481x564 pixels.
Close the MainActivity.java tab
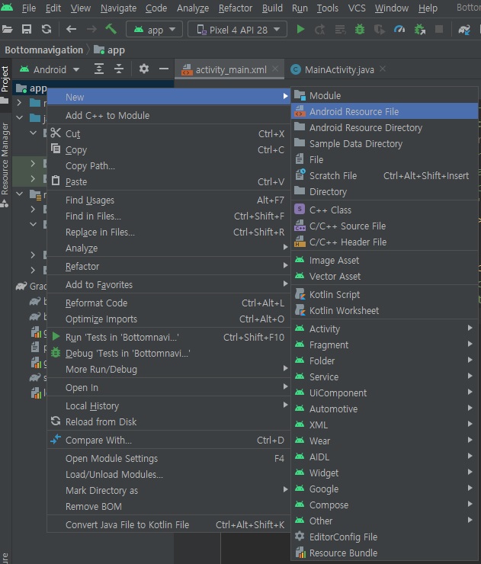(383, 69)
